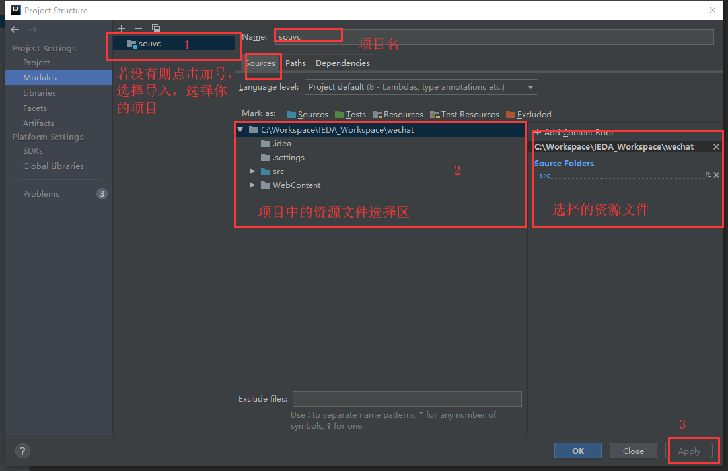The width and height of the screenshot is (728, 471).
Task: Copy the selected module with copy icon
Action: 156,28
